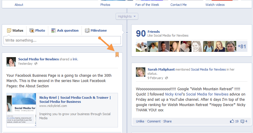Select the Status composer tab

point(15,30)
